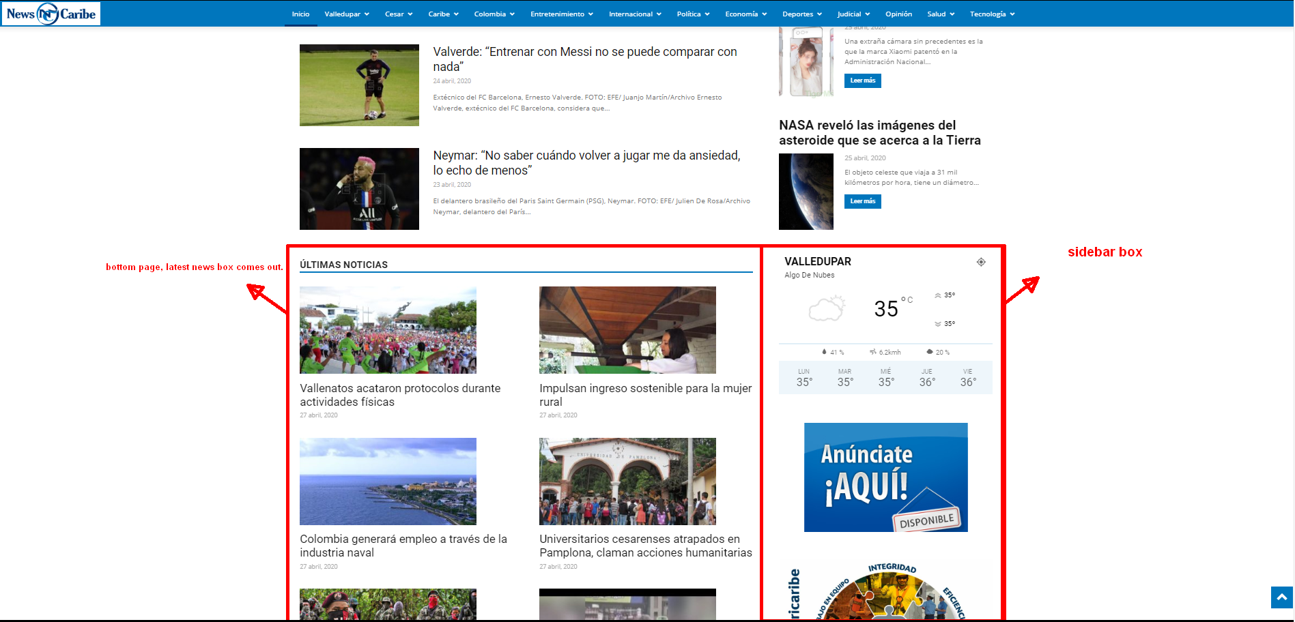Viewport: 1295px width, 622px height.
Task: Click the rural woman article photo
Action: tap(627, 330)
